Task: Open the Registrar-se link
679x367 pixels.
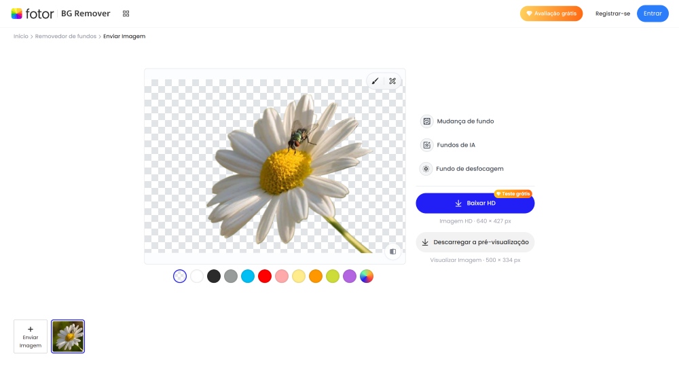Action: tap(612, 14)
